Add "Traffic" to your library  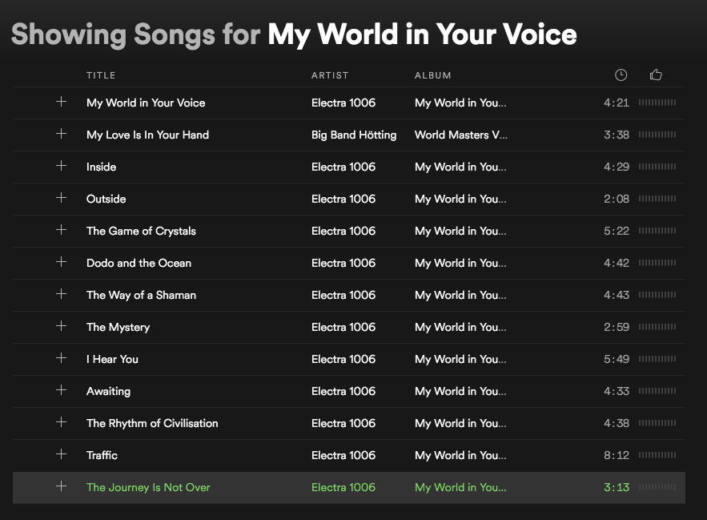pyautogui.click(x=61, y=454)
